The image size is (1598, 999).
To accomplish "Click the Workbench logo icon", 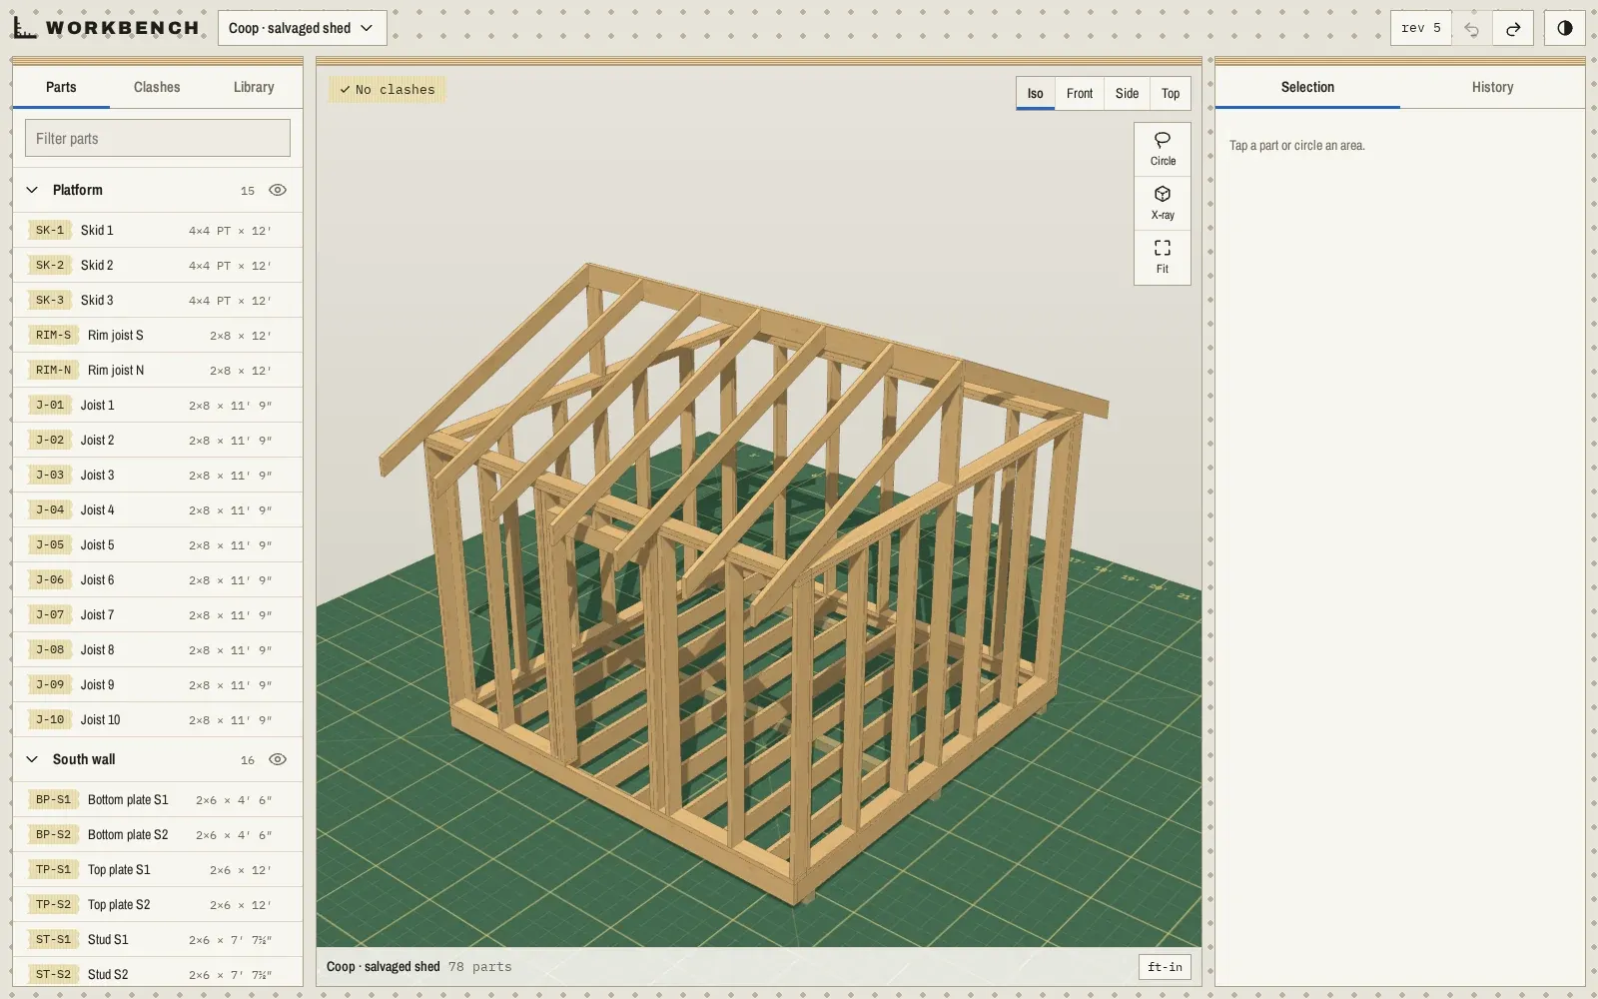I will coord(25,28).
